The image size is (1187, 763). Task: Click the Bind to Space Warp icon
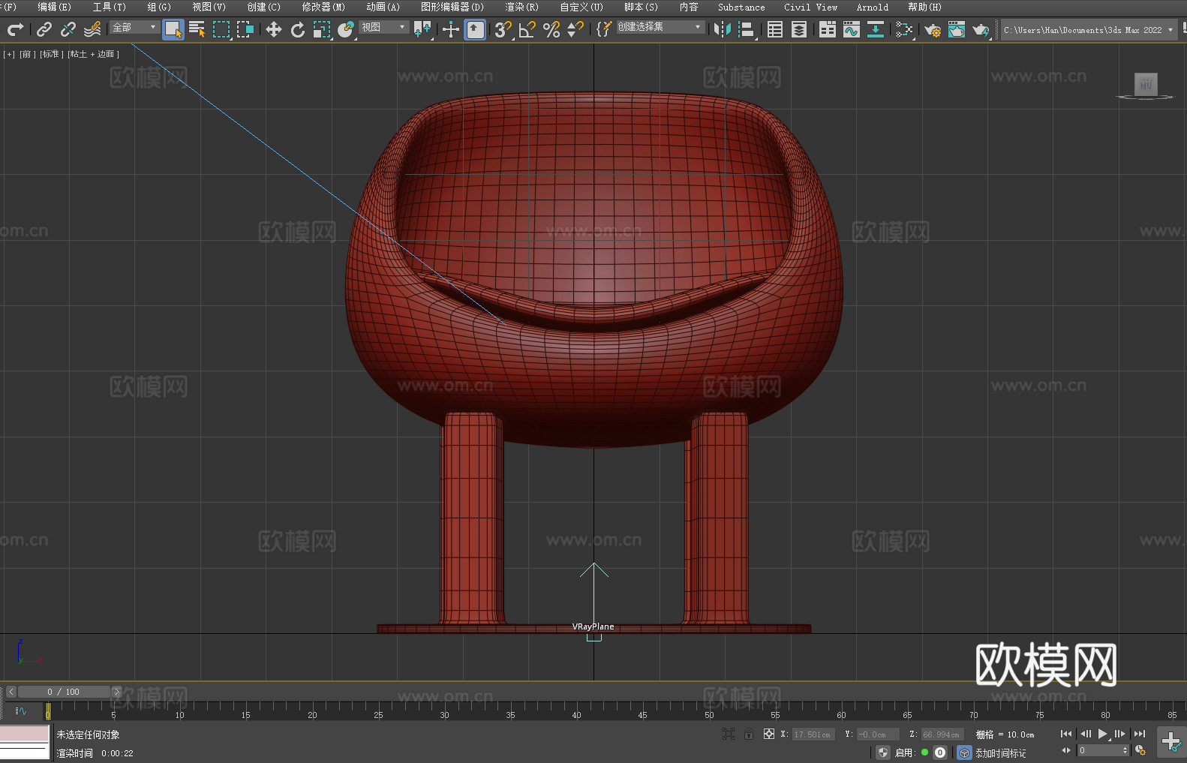point(92,29)
